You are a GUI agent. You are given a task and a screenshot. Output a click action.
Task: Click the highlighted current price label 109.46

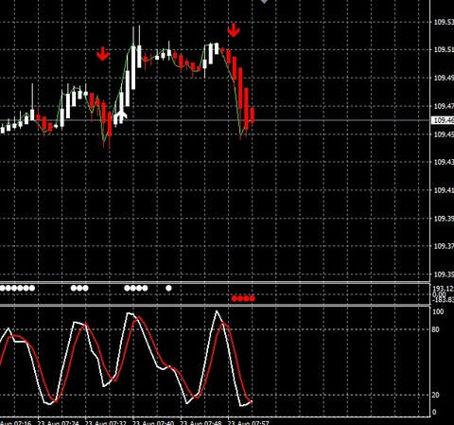click(x=444, y=120)
